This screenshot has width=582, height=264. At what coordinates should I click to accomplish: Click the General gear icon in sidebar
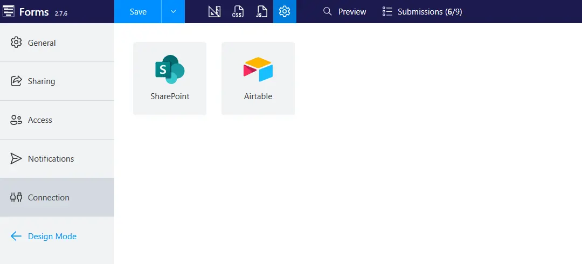(x=16, y=43)
